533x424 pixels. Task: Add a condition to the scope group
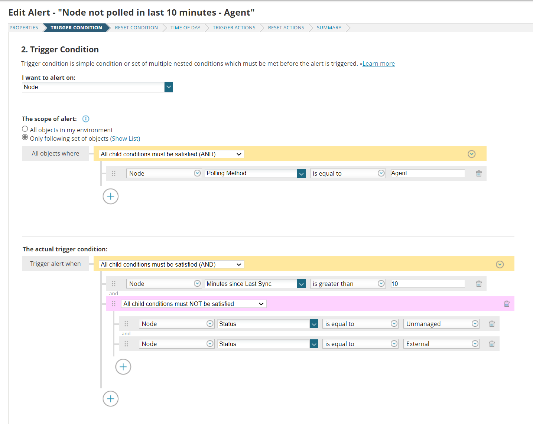click(x=111, y=196)
